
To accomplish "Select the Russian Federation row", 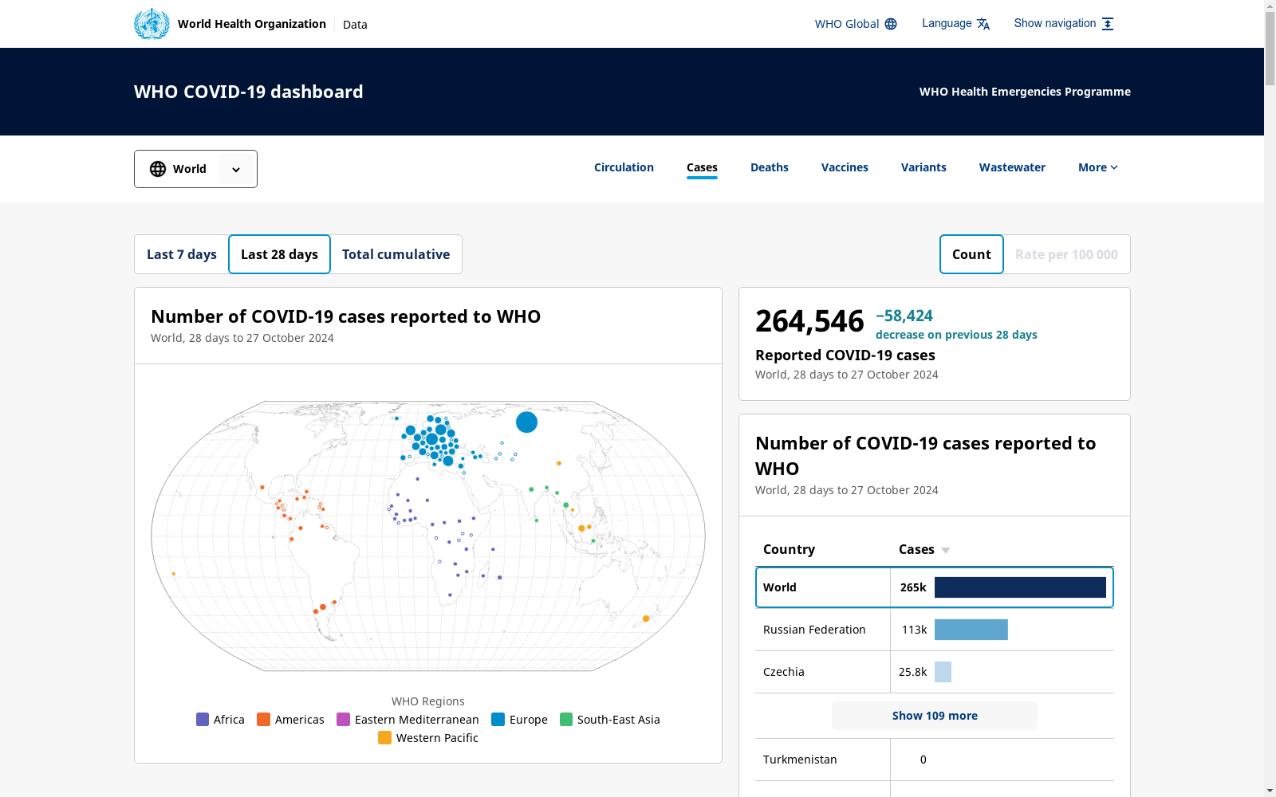I will [935, 630].
